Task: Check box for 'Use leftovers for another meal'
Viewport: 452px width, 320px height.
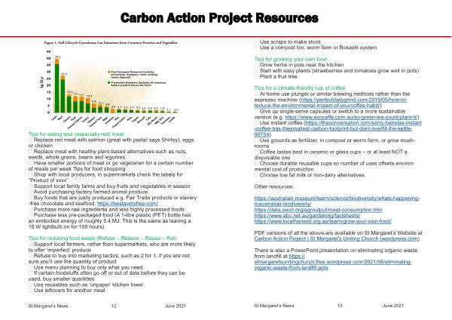Action: pyautogui.click(x=30, y=291)
